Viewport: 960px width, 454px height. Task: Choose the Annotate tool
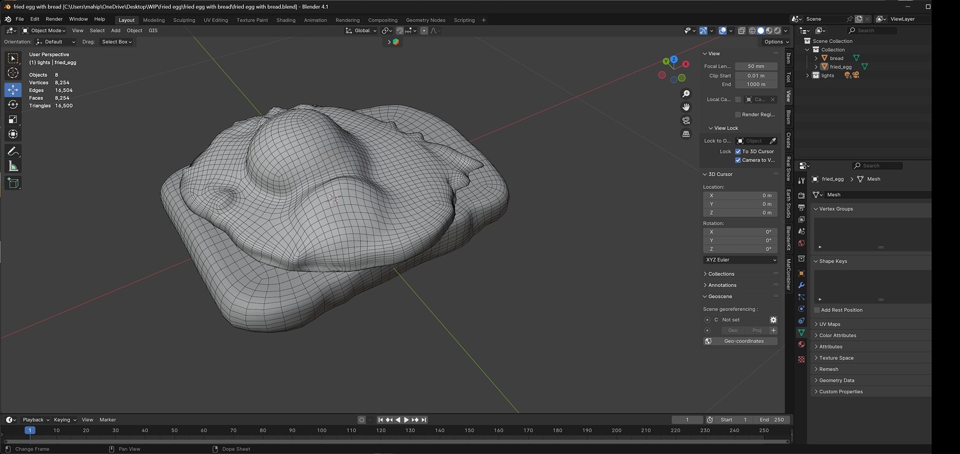[13, 152]
